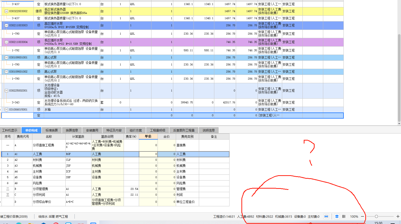401x224 pixels.
Task: Select the 水箱 item name cell
Action: coord(72,109)
